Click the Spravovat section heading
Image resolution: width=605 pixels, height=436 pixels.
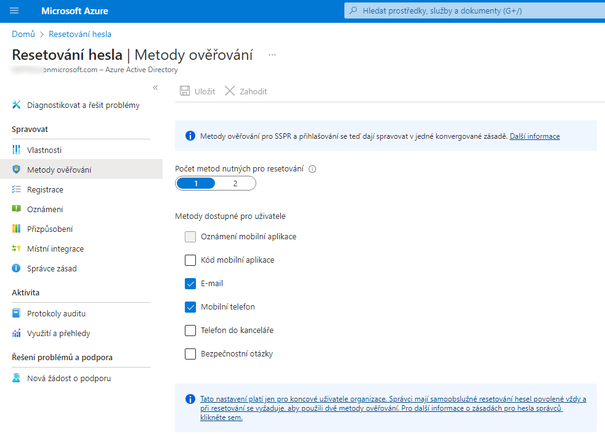tap(30, 129)
